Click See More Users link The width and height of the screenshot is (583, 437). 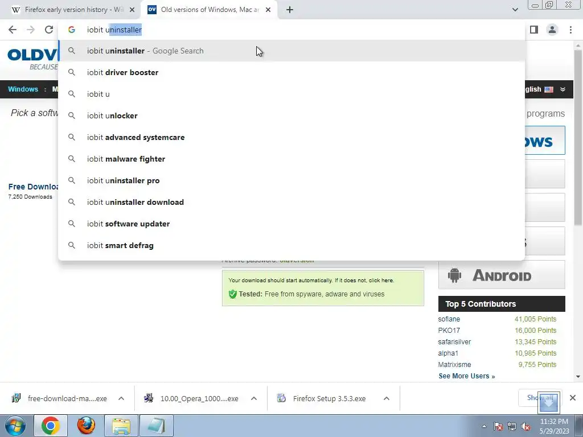[467, 376]
